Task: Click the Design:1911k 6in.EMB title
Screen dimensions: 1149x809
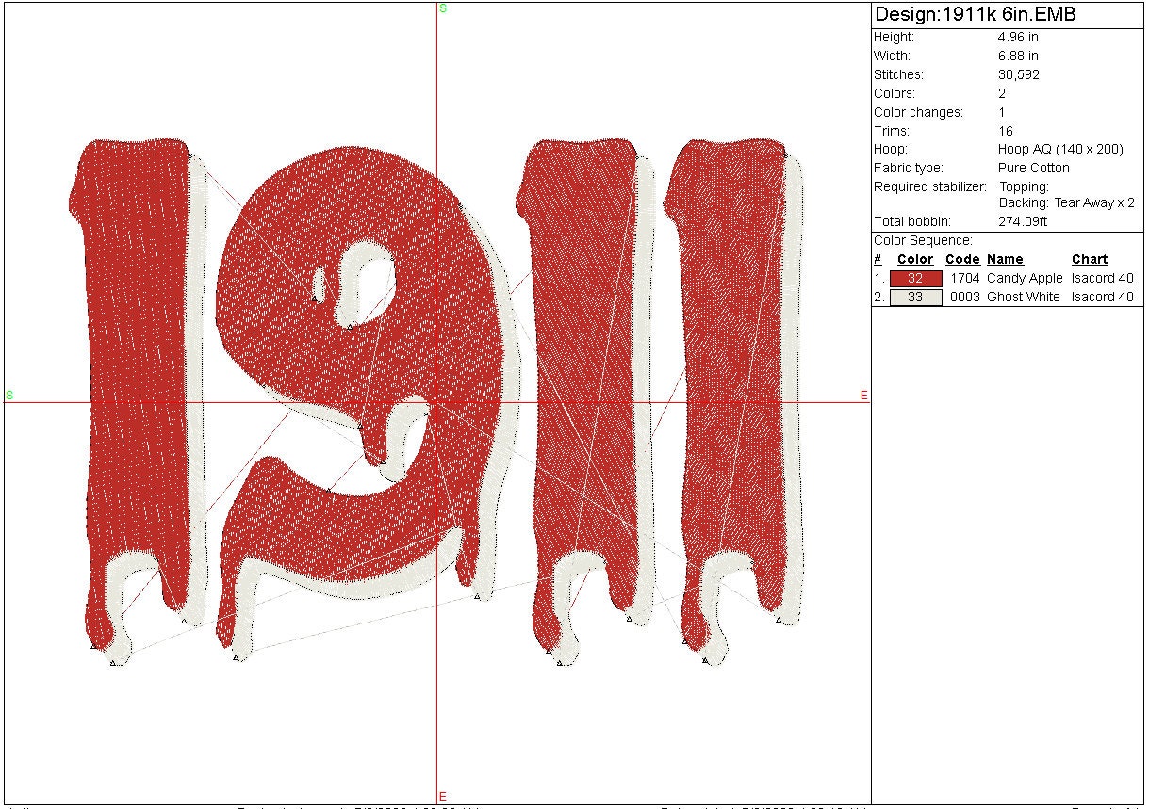Action: coord(976,15)
